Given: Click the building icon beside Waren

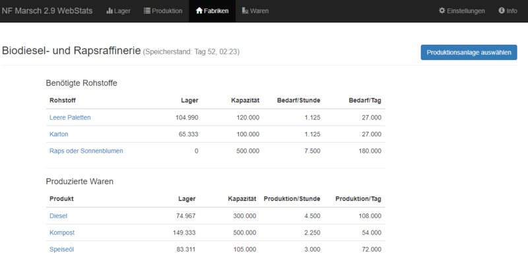Looking at the screenshot, I should click(246, 11).
